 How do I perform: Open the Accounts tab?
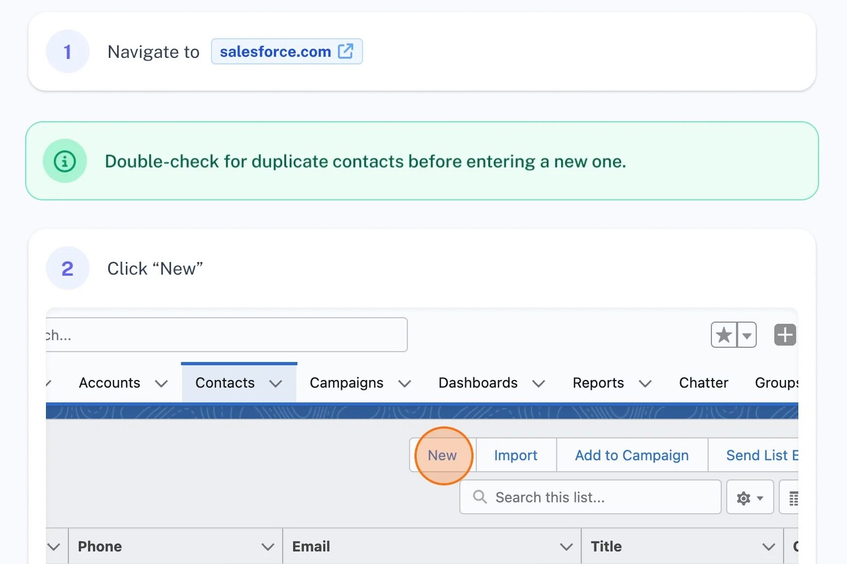(109, 383)
